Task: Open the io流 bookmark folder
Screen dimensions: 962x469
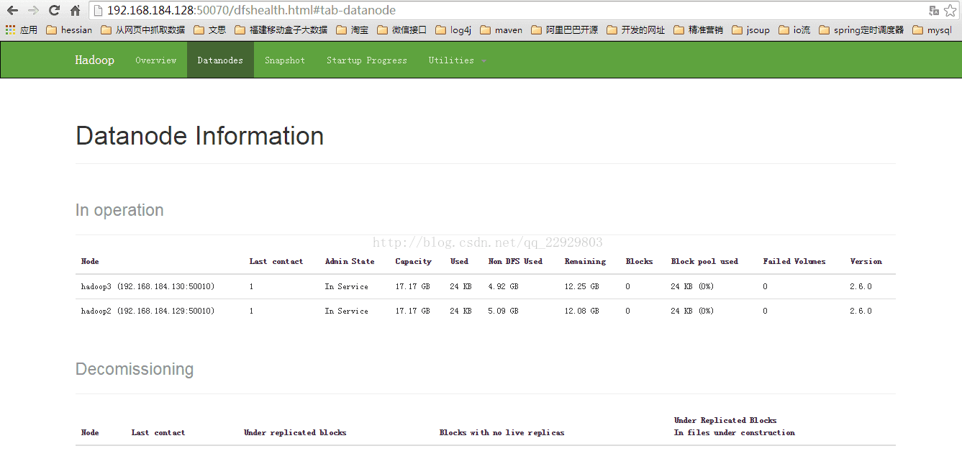Action: coord(794,30)
